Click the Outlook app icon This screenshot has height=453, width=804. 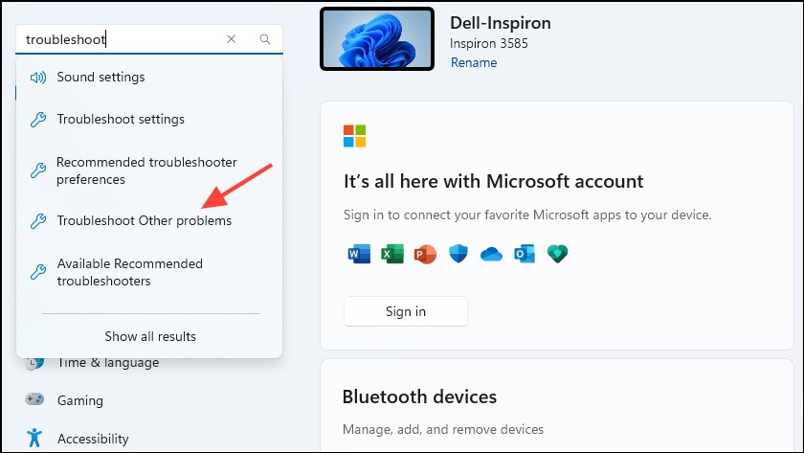coord(525,254)
